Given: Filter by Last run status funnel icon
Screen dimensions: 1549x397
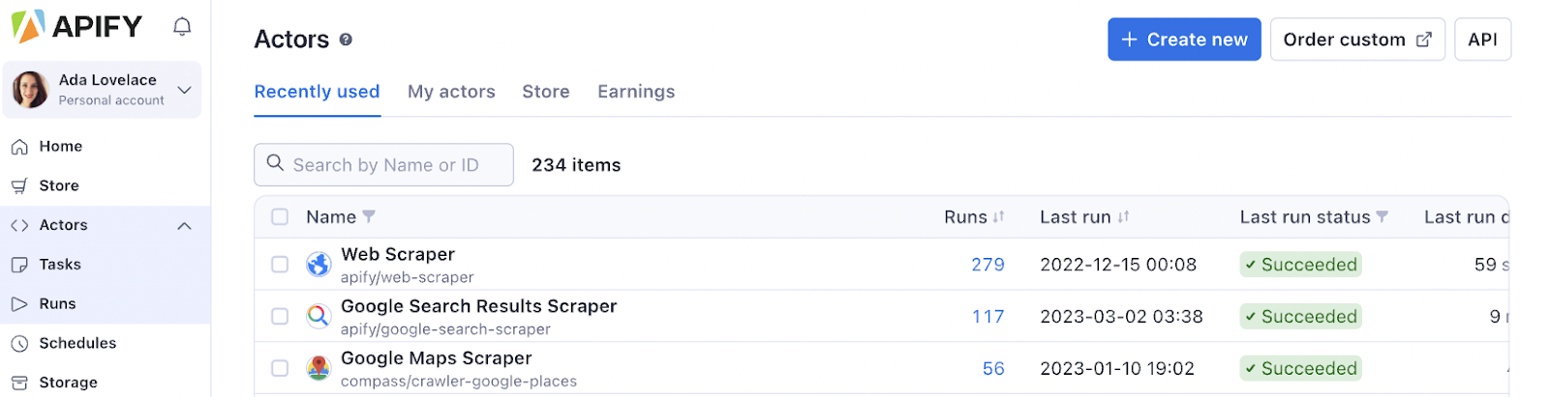Looking at the screenshot, I should pos(1382,217).
